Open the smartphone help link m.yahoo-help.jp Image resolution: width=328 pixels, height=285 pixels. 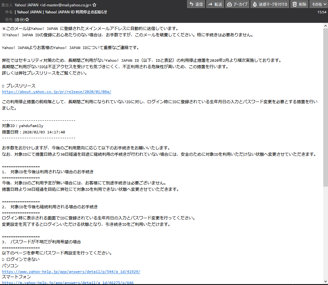68,282
